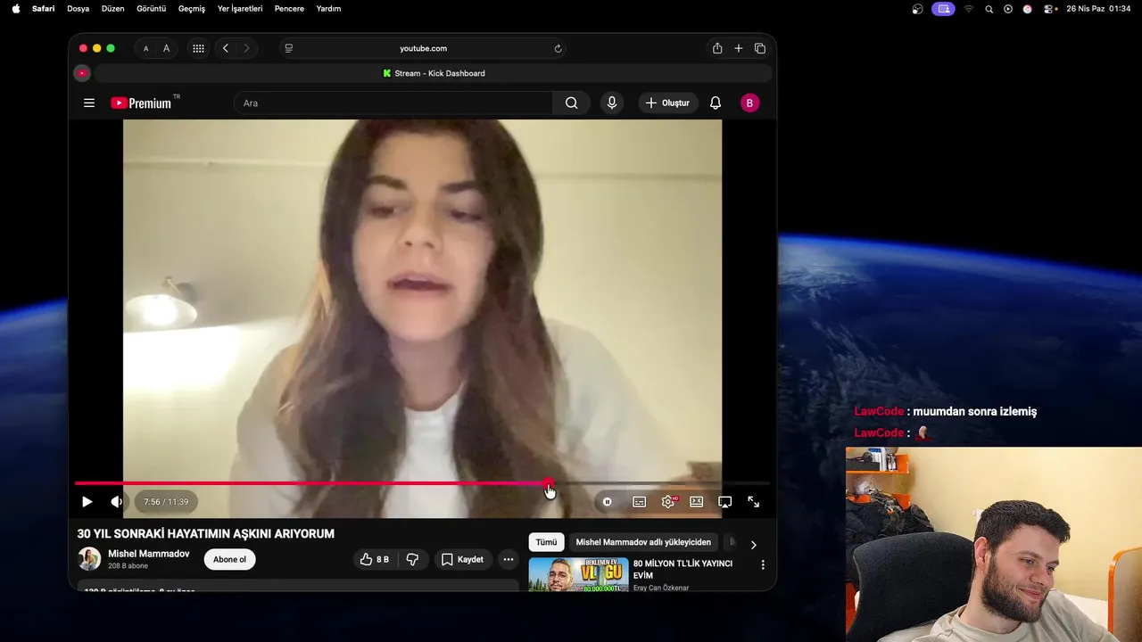Open Spotlight search in menu bar

click(x=989, y=9)
